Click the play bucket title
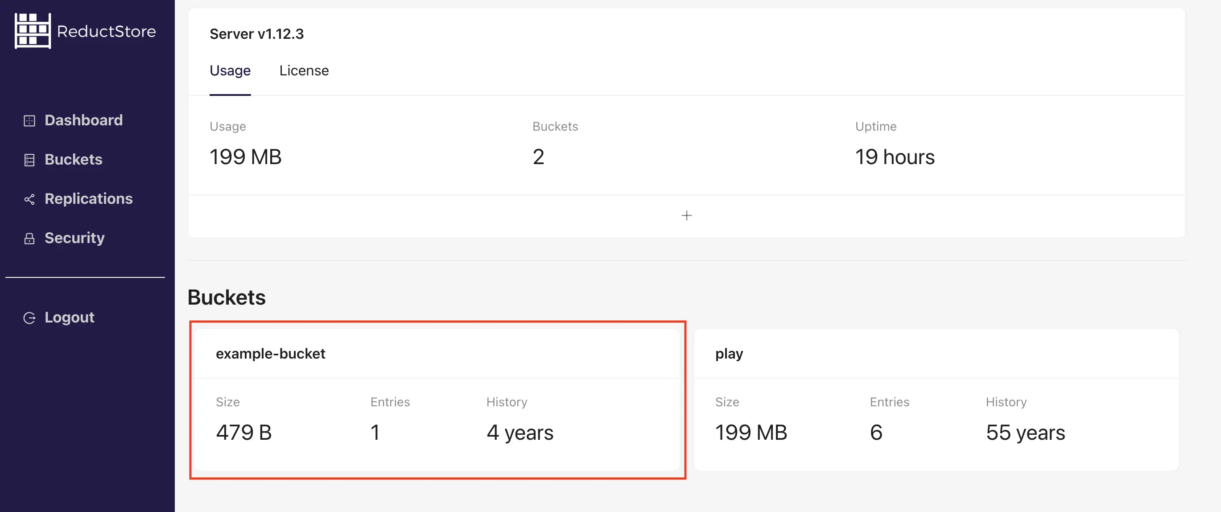Image resolution: width=1221 pixels, height=512 pixels. tap(729, 353)
